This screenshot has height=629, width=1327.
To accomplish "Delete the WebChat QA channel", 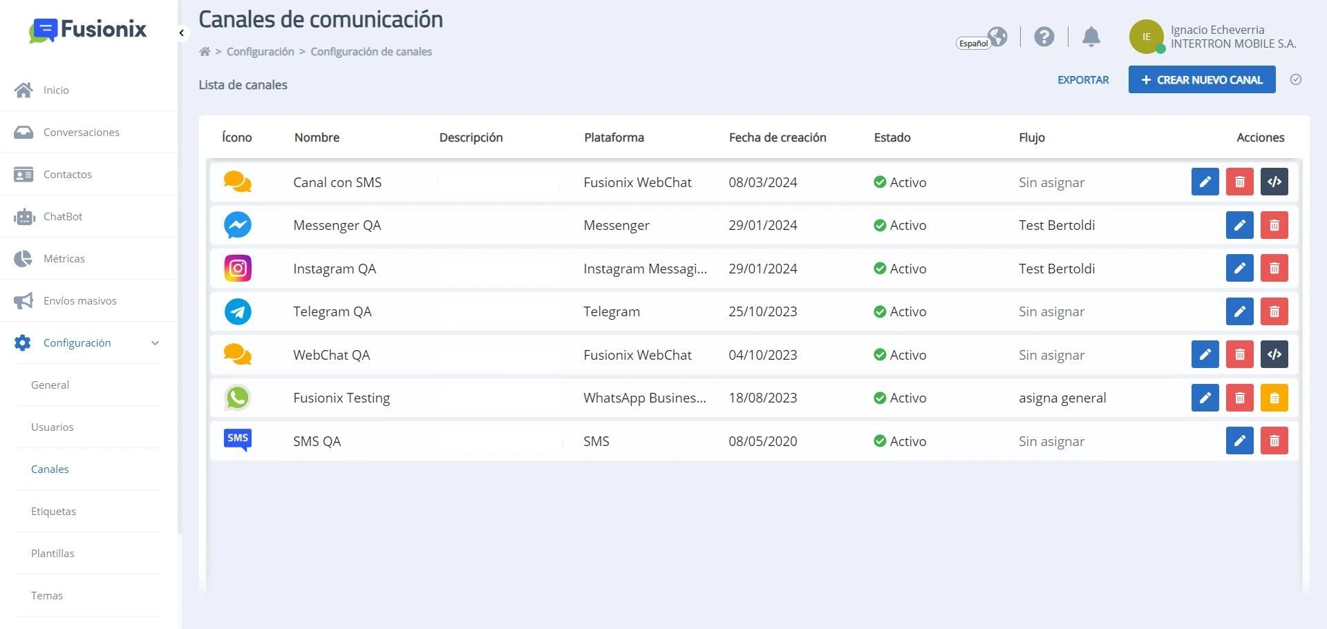I will click(1239, 354).
